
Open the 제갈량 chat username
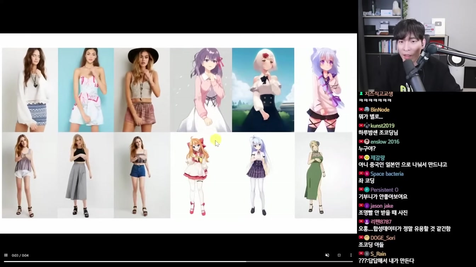(x=378, y=158)
